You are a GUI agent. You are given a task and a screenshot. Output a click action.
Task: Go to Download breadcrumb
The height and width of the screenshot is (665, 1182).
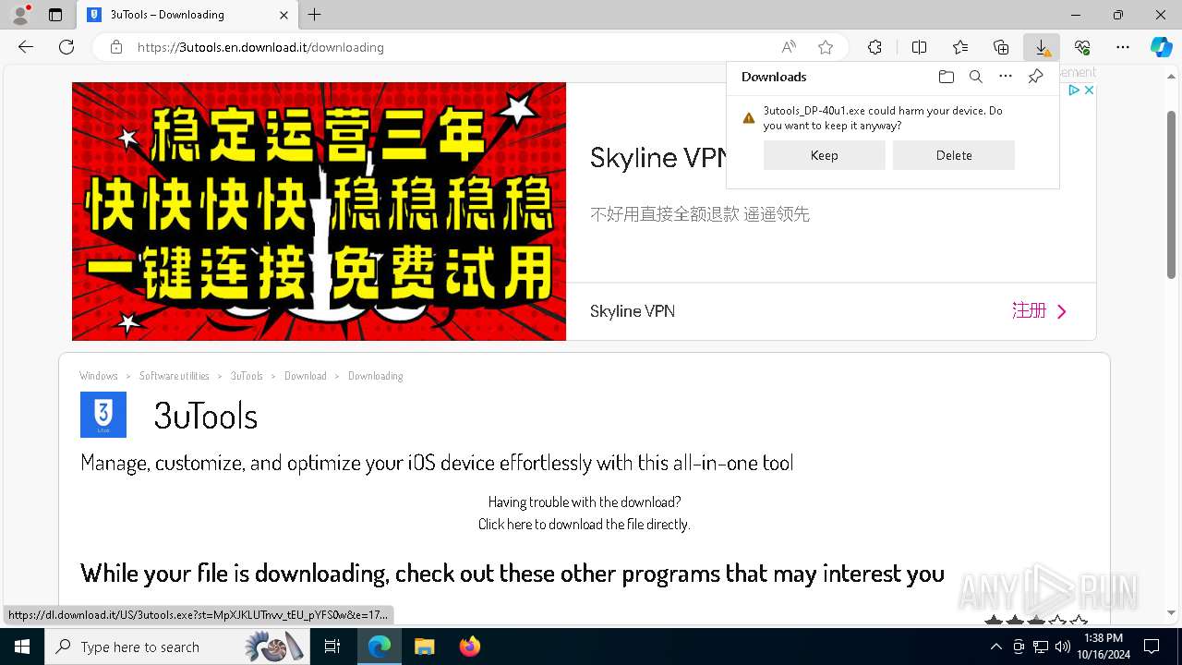306,376
